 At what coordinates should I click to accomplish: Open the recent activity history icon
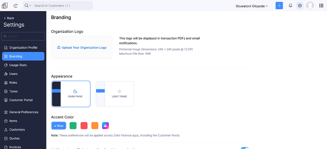(x=16, y=6)
